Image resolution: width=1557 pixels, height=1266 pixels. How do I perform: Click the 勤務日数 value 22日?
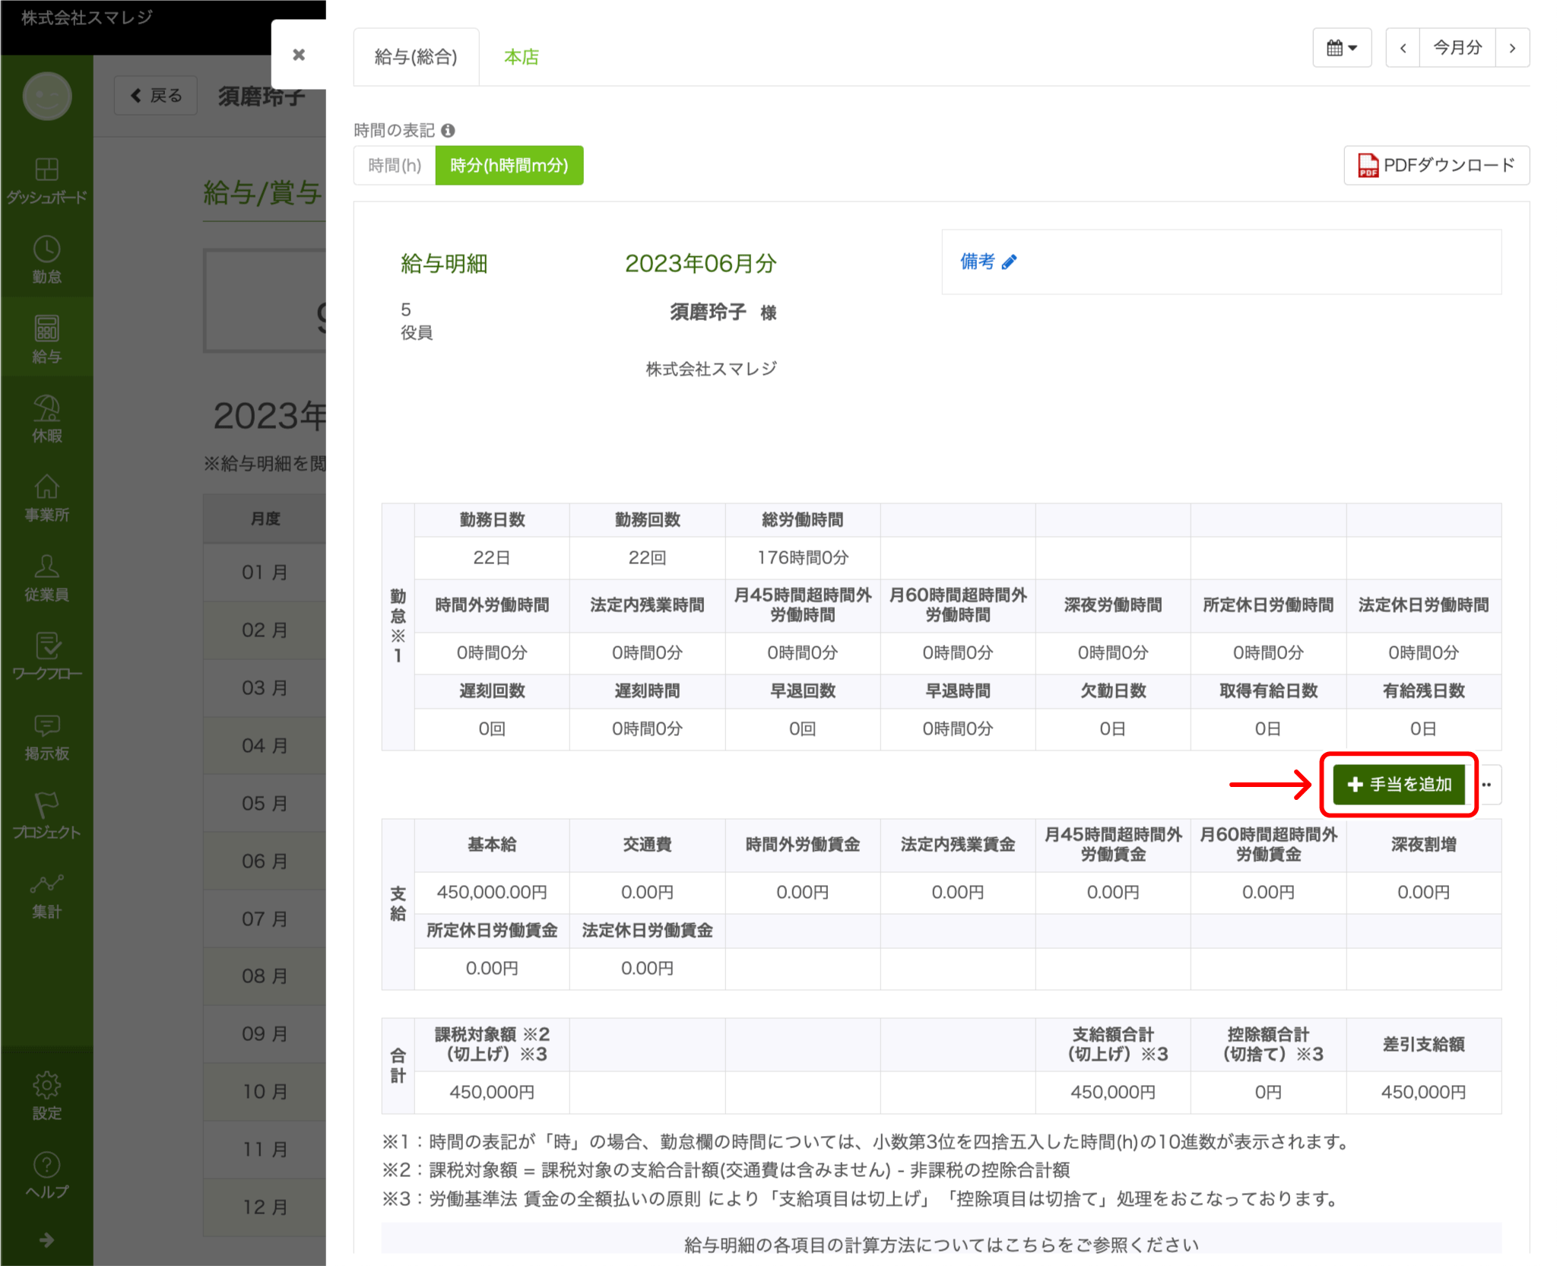click(x=492, y=557)
